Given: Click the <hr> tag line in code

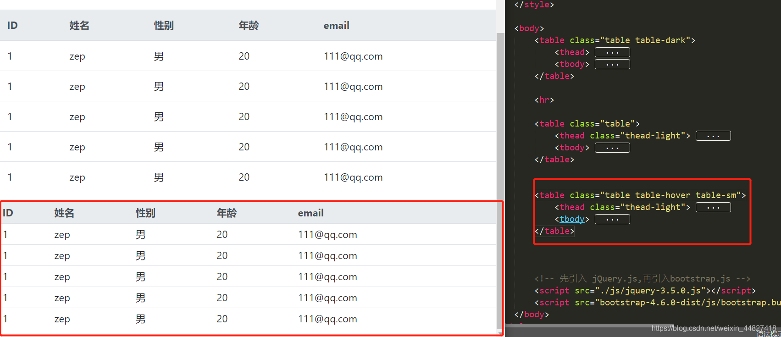Looking at the screenshot, I should (544, 100).
